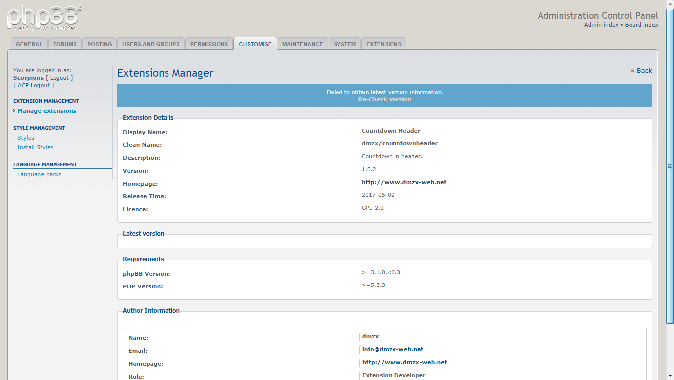Select Manage extensions in sidebar
The image size is (674, 380).
[x=47, y=111]
